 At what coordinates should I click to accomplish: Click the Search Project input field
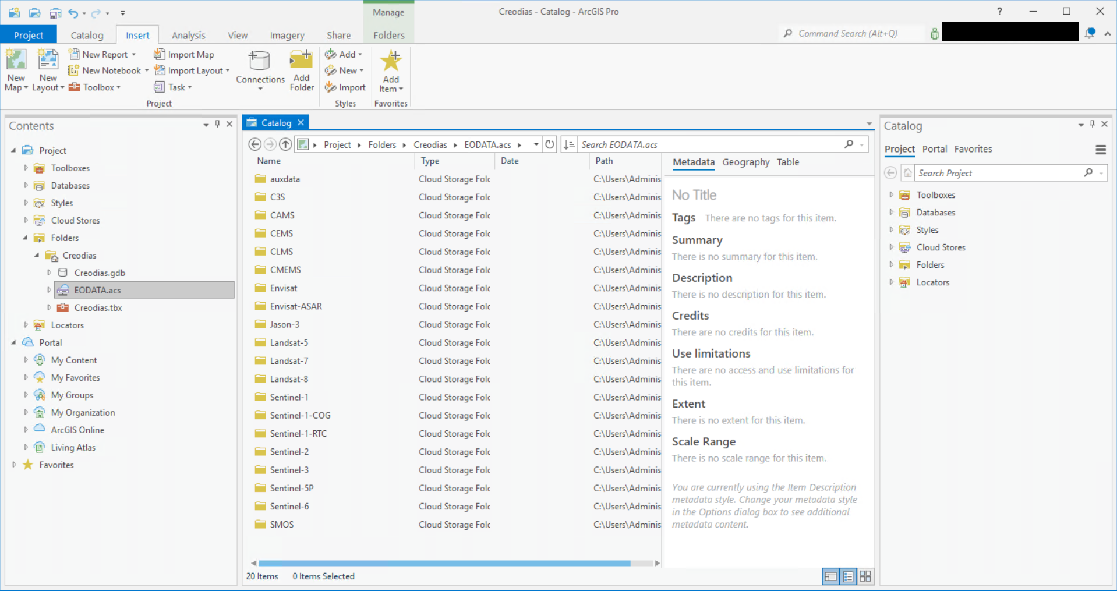[1002, 172]
